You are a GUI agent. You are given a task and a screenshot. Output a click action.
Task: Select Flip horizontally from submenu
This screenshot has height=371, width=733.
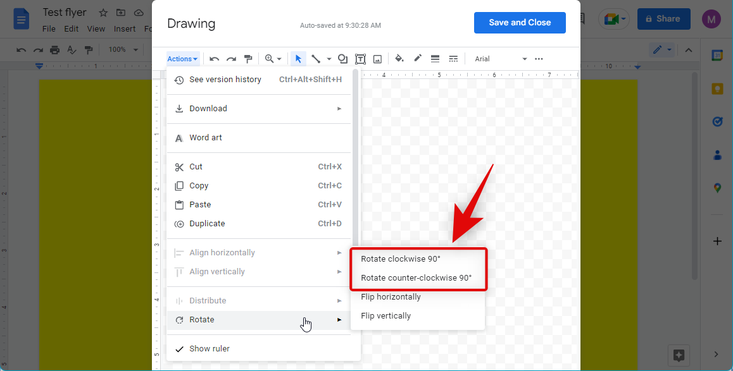[391, 297]
